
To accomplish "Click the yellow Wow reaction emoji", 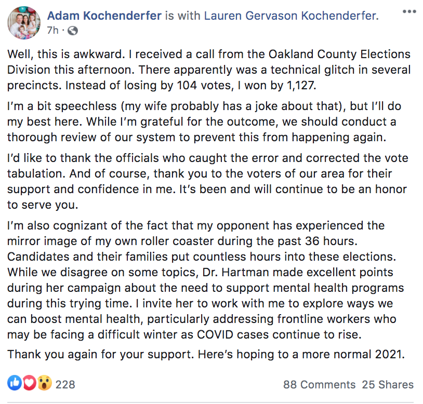I will (45, 383).
